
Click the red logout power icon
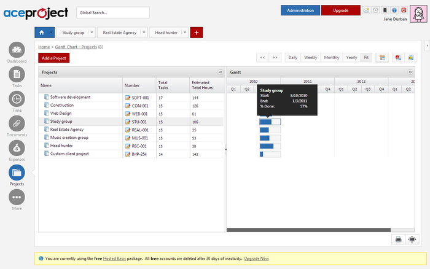[x=404, y=10]
